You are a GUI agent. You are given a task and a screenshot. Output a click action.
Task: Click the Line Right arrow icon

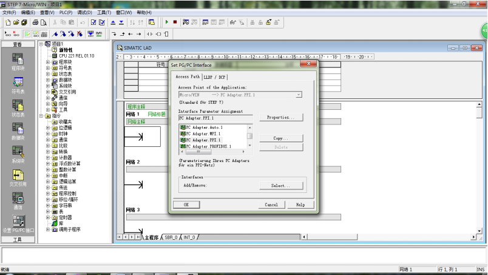click(x=139, y=34)
